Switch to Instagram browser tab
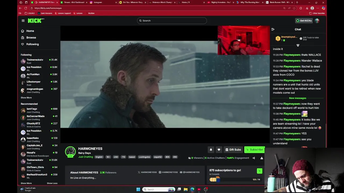 (103, 2)
